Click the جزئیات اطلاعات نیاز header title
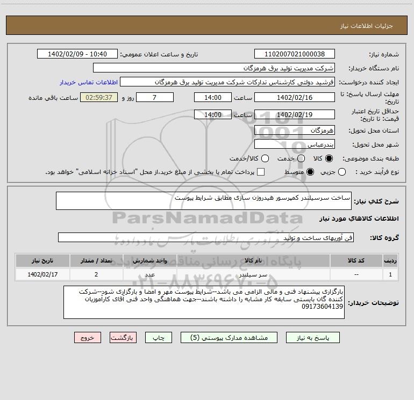Image resolution: width=414 pixels, height=400 pixels. tap(367, 26)
